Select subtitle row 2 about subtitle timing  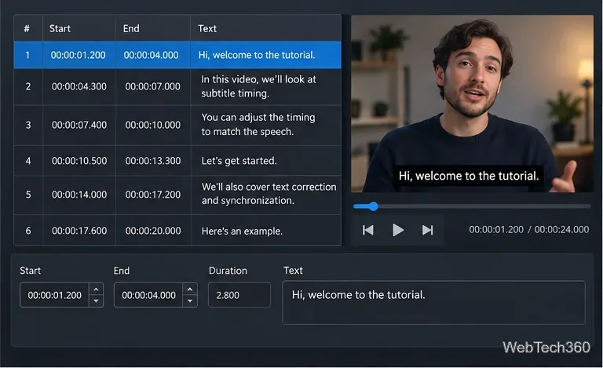pyautogui.click(x=177, y=87)
